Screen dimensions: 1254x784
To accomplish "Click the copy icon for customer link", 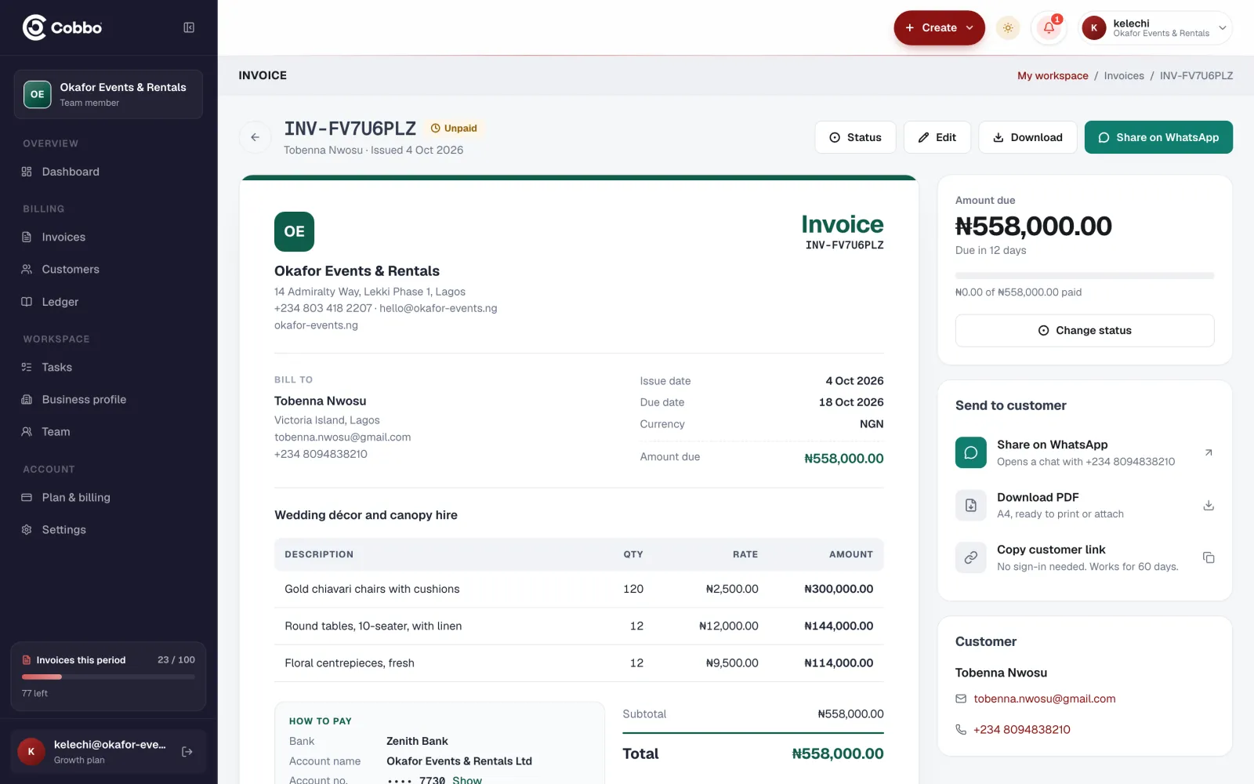I will 1209,557.
